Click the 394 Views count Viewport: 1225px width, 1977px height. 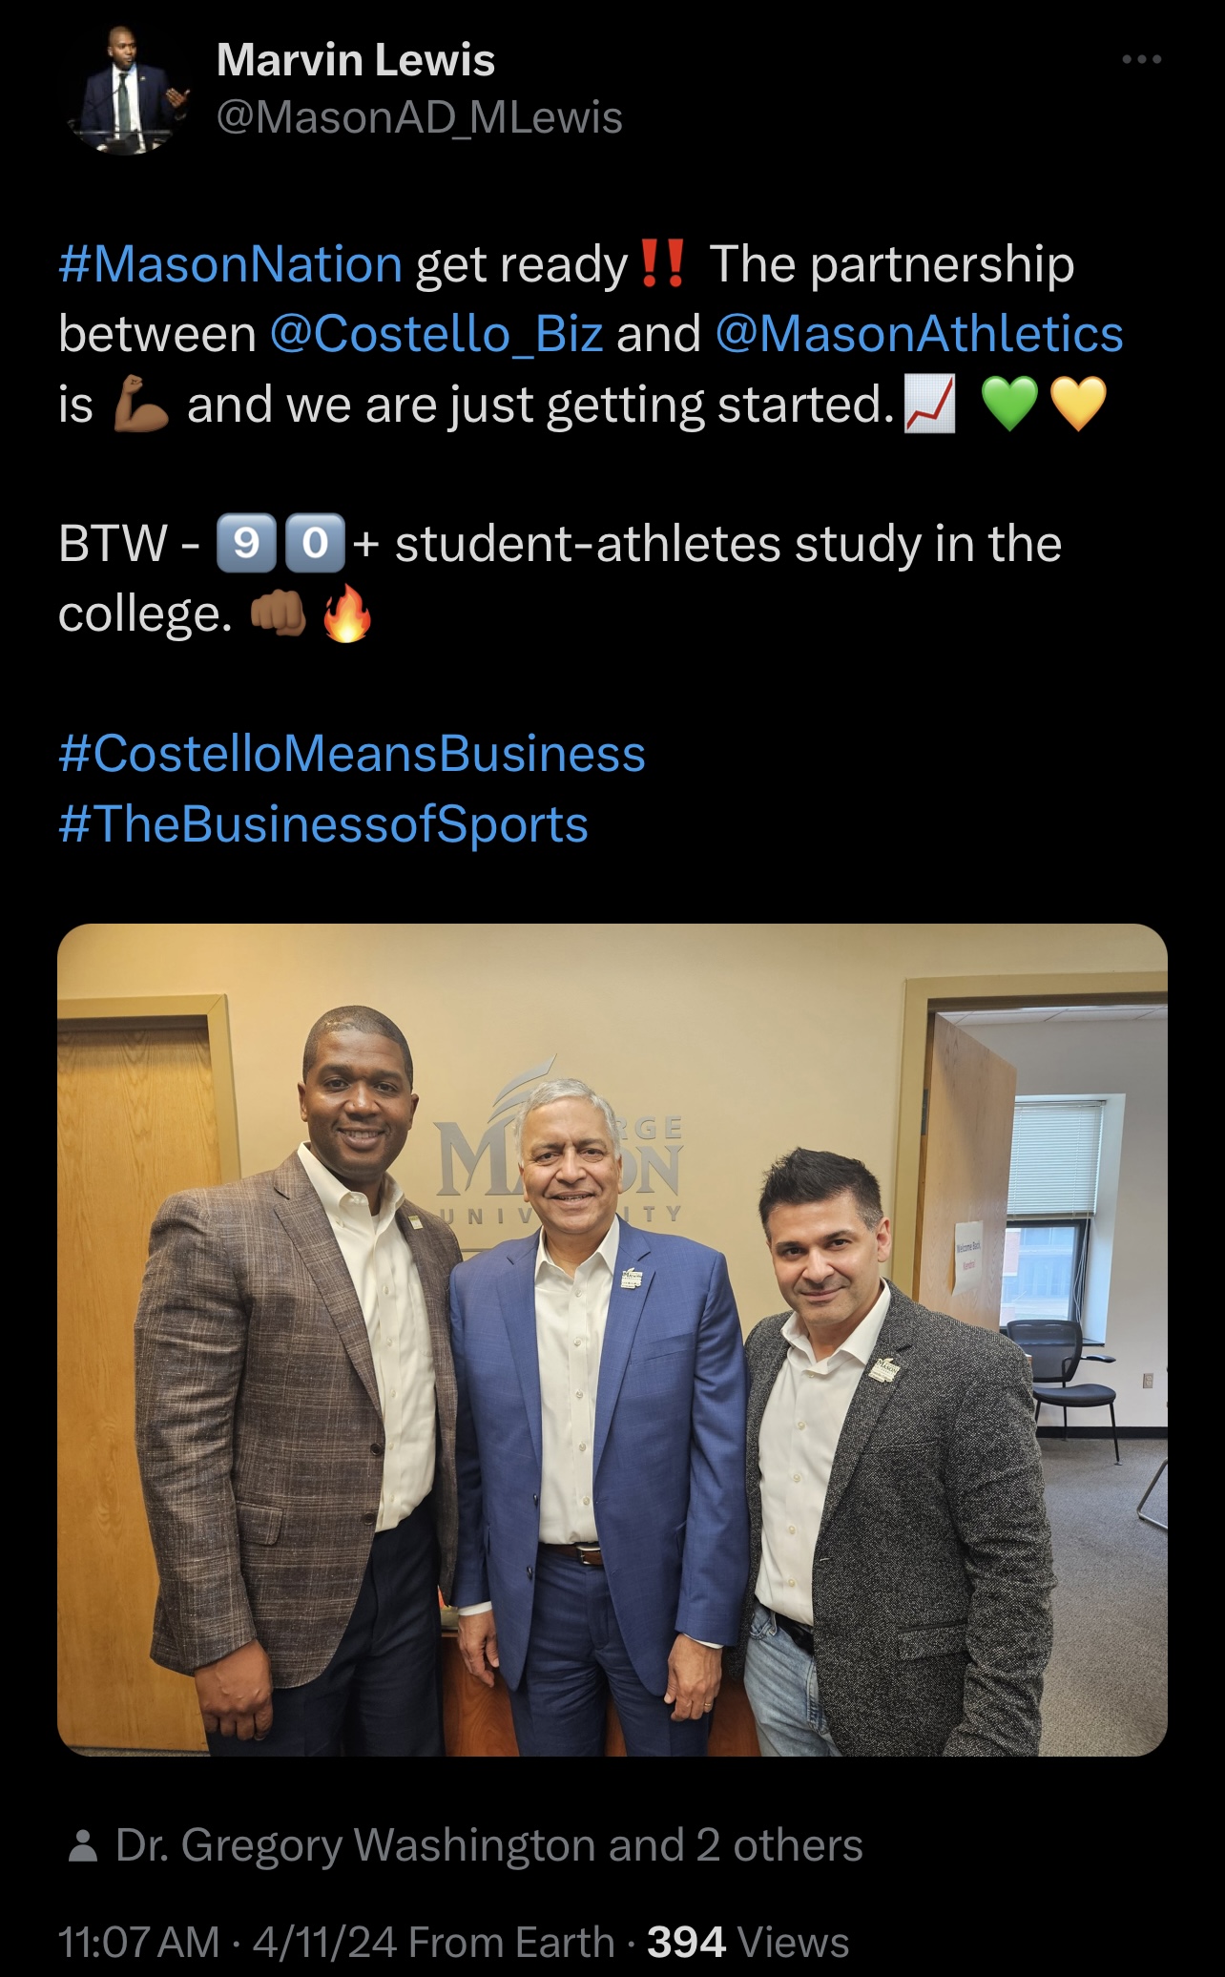point(748,1942)
